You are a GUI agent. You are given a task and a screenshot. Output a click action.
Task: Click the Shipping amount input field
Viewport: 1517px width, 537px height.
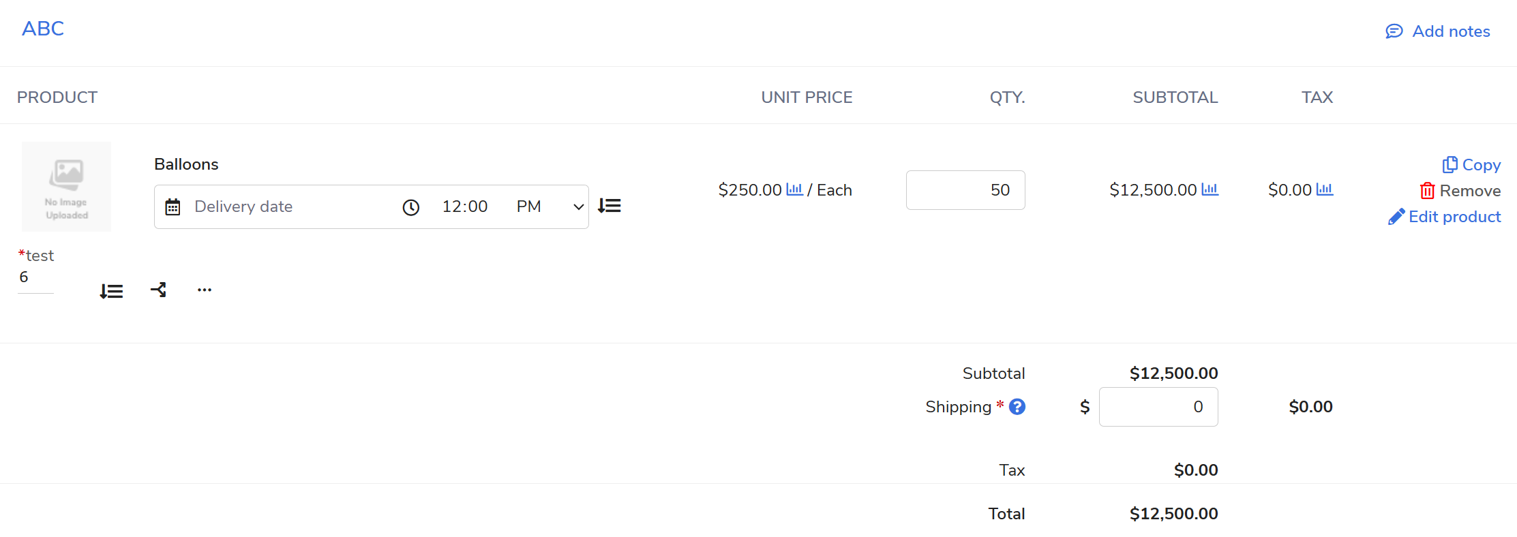1158,407
